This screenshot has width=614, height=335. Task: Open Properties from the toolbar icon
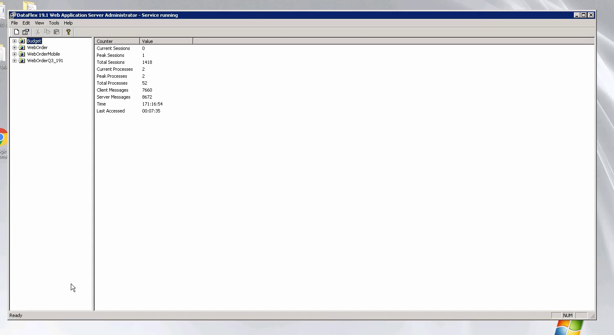click(x=26, y=32)
